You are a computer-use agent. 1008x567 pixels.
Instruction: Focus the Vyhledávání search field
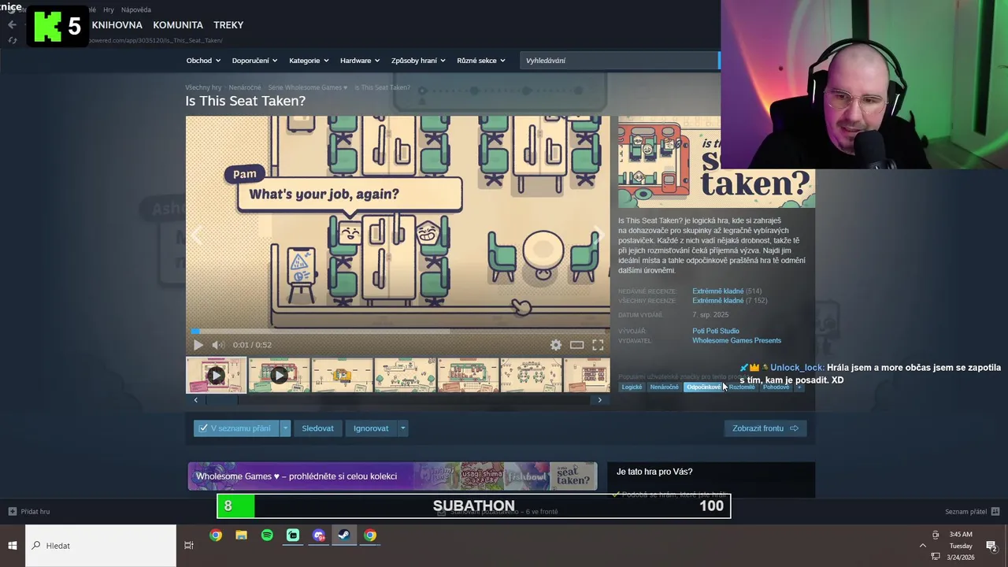[619, 61]
